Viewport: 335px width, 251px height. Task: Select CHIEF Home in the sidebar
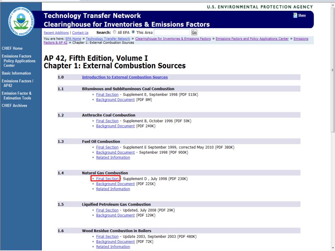(x=12, y=48)
